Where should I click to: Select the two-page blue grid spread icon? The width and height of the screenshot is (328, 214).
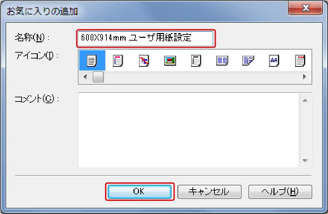(x=222, y=61)
